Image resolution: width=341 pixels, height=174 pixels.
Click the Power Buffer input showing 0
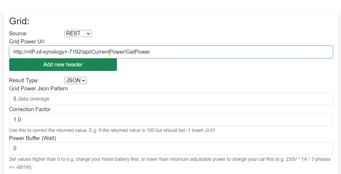[x=171, y=148]
